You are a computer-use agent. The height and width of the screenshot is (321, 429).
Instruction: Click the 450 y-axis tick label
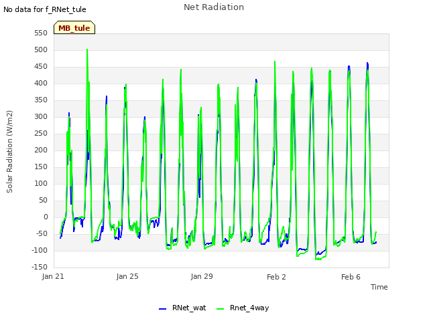click(x=41, y=67)
